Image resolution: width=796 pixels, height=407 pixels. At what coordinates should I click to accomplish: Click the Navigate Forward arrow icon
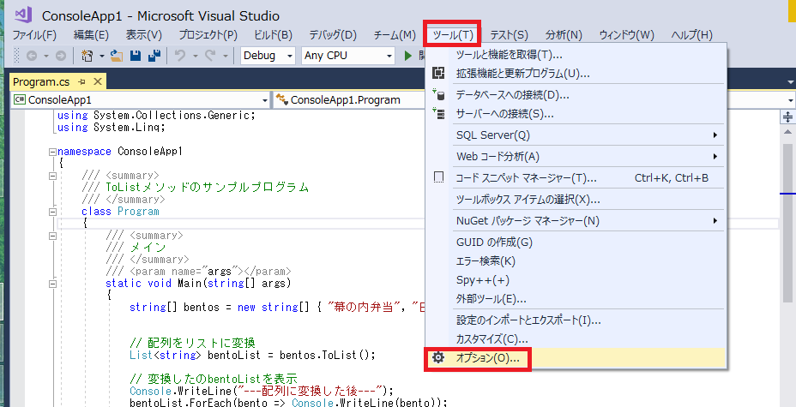click(60, 57)
